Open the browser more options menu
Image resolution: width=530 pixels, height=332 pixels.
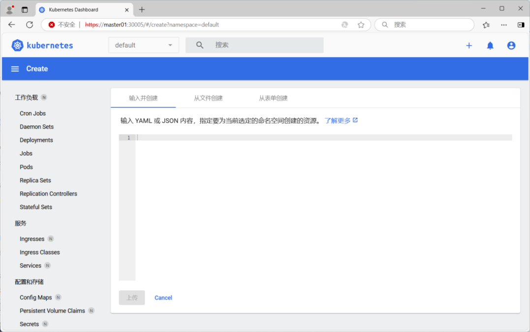[x=503, y=25]
